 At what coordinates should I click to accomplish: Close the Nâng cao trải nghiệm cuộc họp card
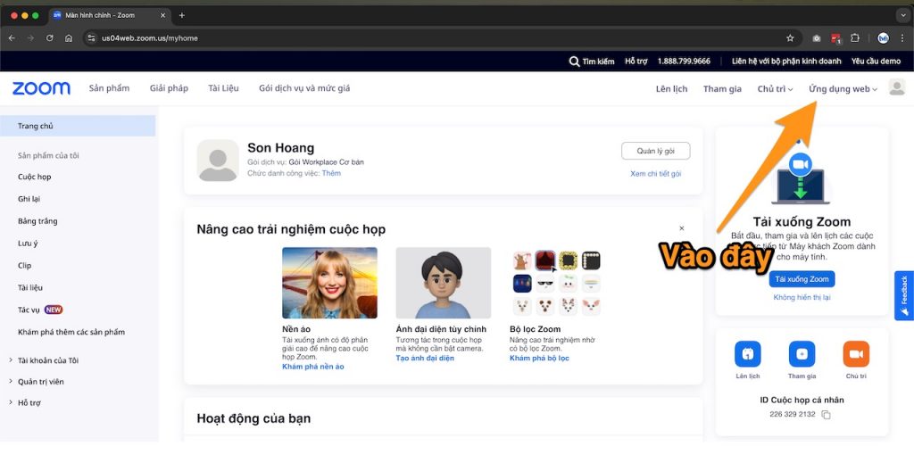click(x=681, y=228)
